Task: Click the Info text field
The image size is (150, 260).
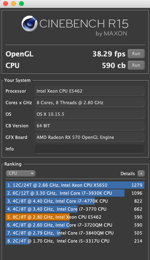Action: [89, 149]
